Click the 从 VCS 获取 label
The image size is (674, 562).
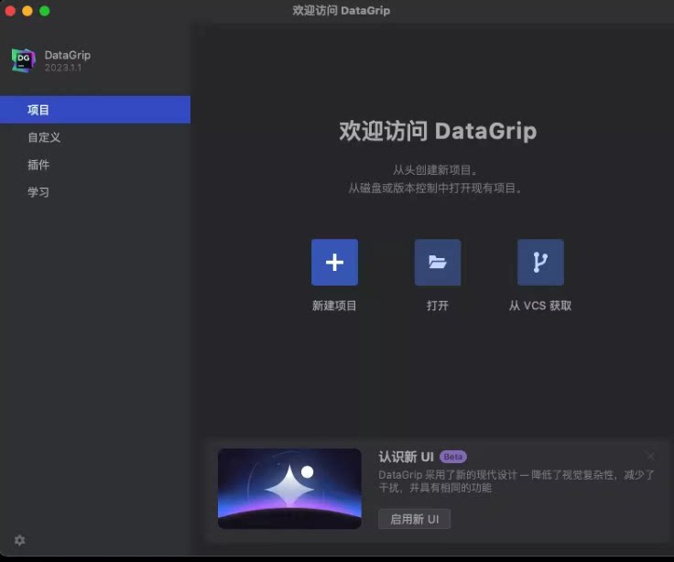[x=540, y=306]
